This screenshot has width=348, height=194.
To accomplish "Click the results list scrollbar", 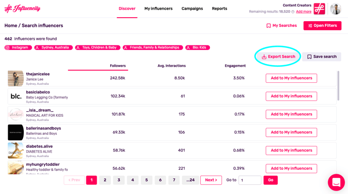I will click(338, 85).
